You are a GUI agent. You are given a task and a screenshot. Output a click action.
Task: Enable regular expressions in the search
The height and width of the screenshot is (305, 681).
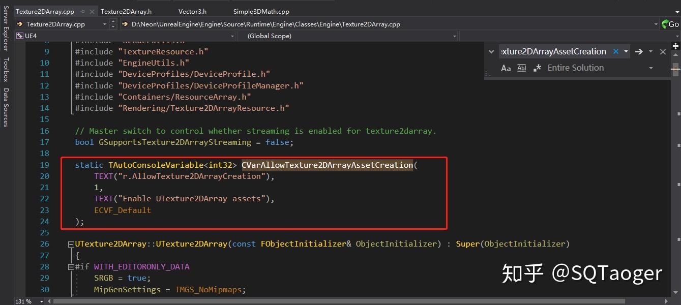[538, 68]
